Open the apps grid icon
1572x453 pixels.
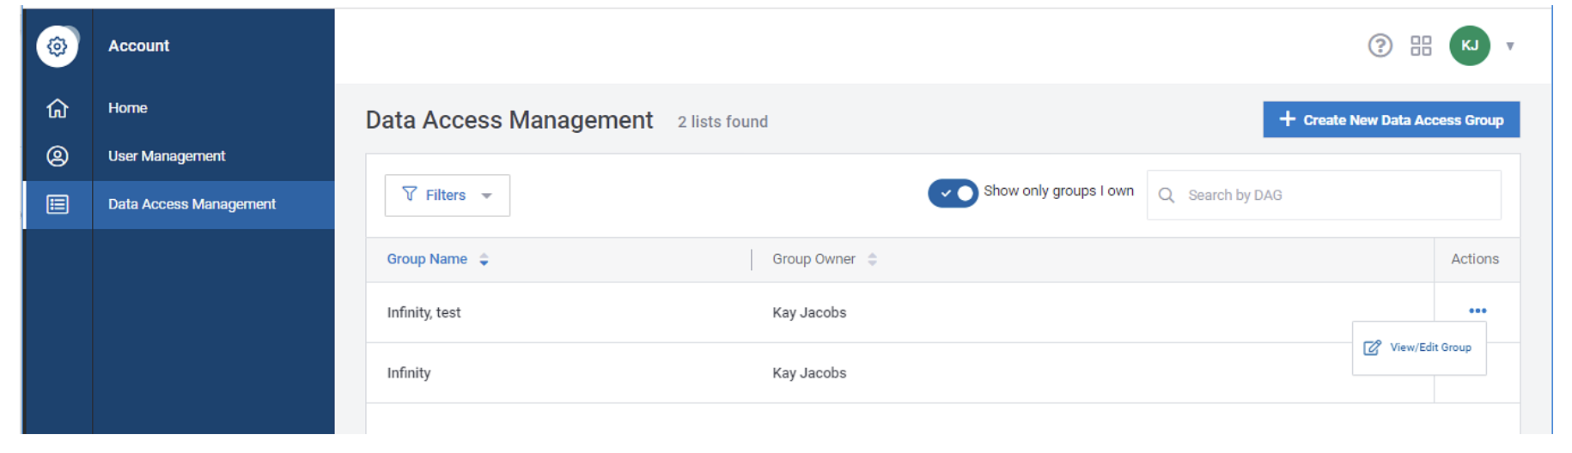[x=1421, y=45]
